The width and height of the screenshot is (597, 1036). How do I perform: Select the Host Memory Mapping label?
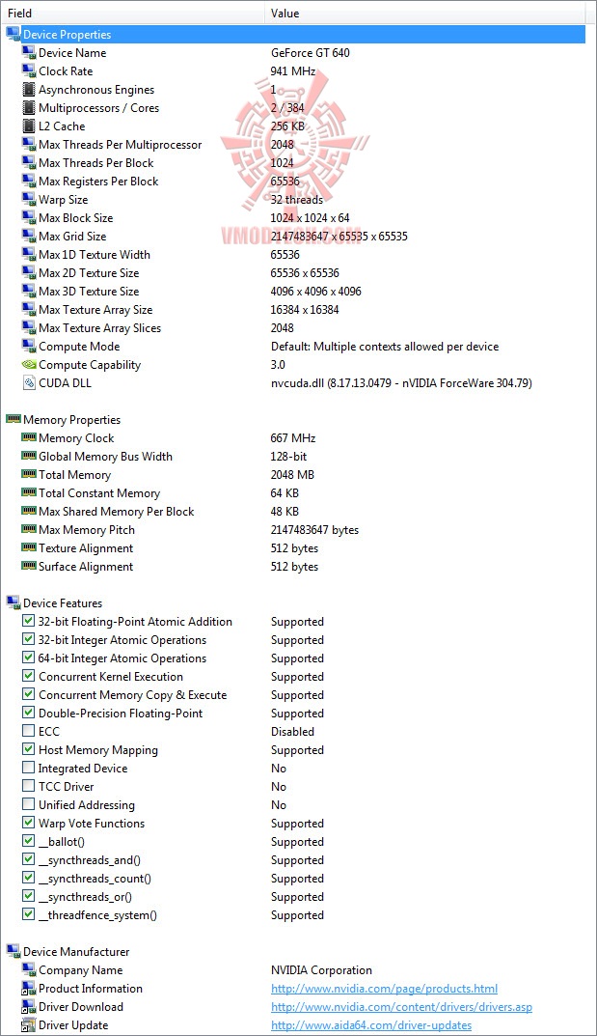point(98,750)
